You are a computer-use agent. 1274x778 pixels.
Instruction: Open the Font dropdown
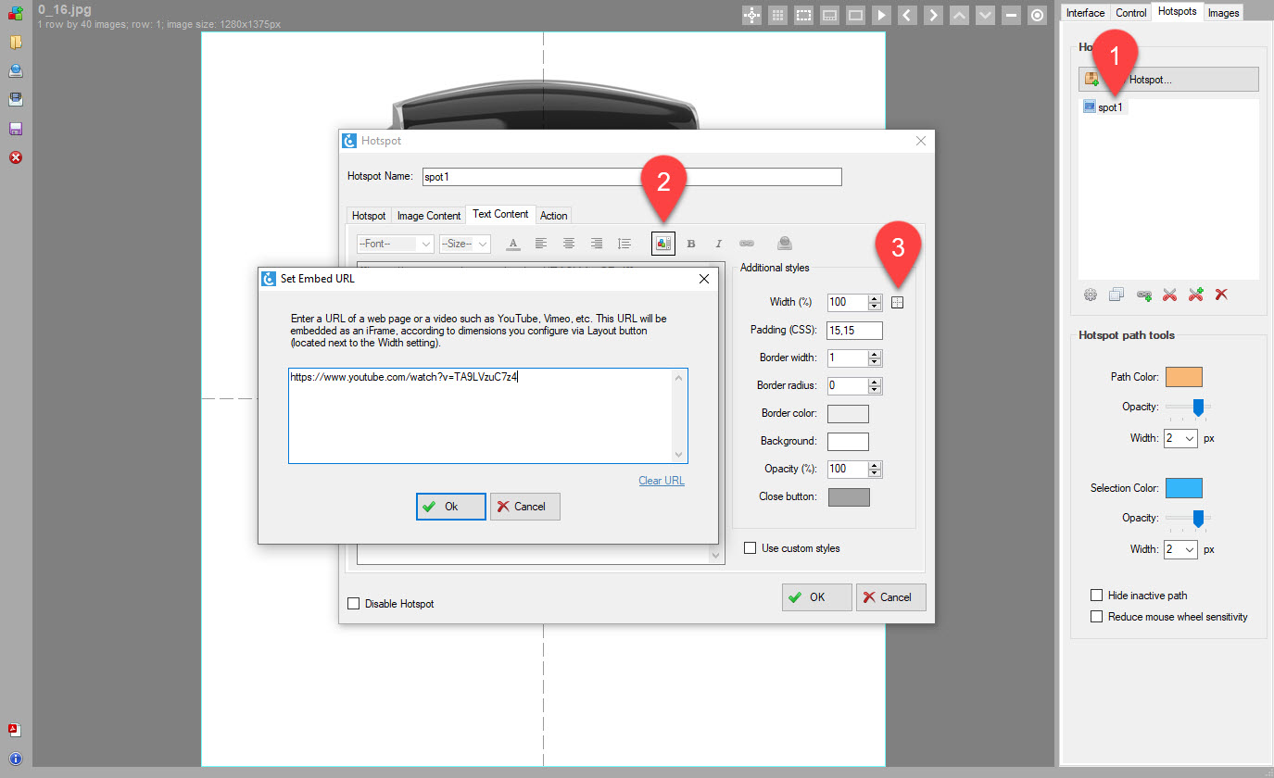pos(396,244)
